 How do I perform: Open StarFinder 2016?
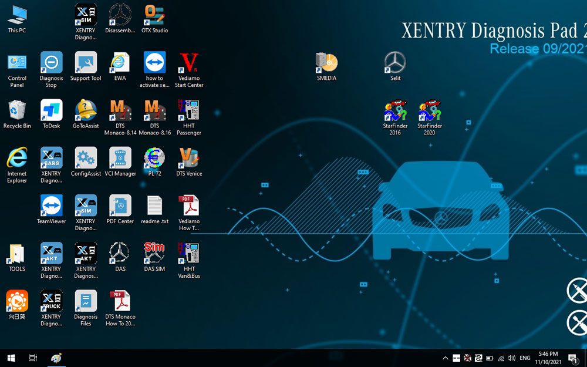click(x=395, y=117)
